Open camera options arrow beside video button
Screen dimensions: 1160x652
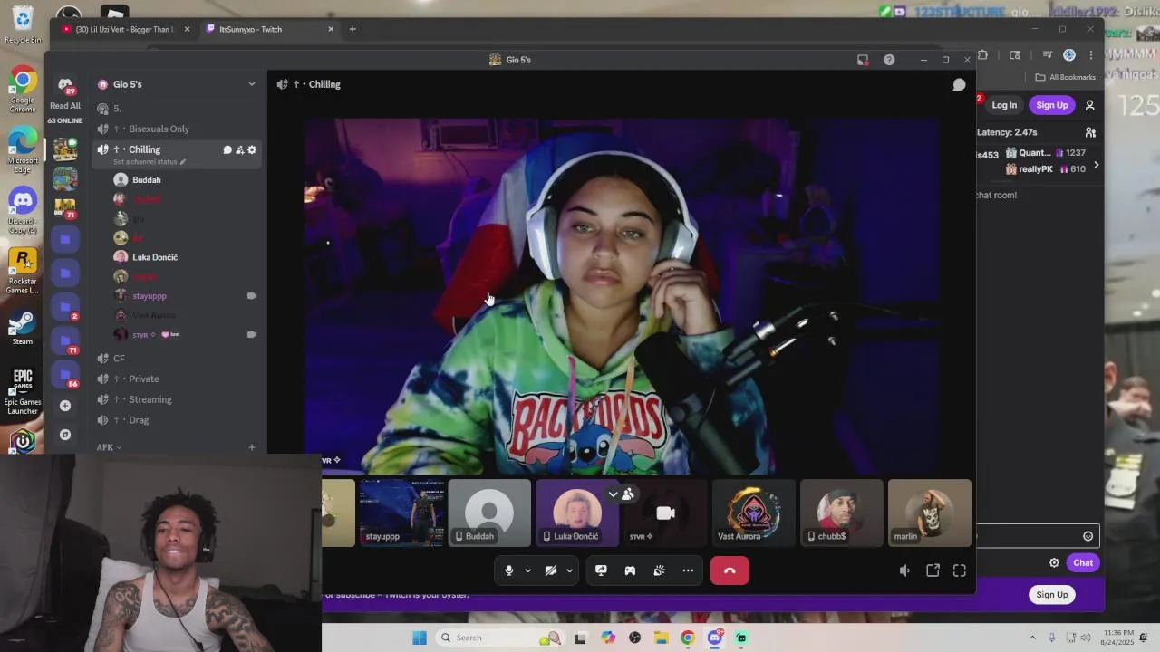tap(569, 570)
